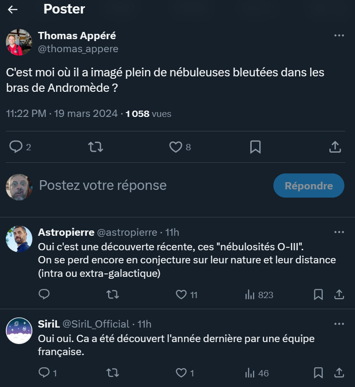Open more options on Thomas Appéré's post

tap(339, 36)
